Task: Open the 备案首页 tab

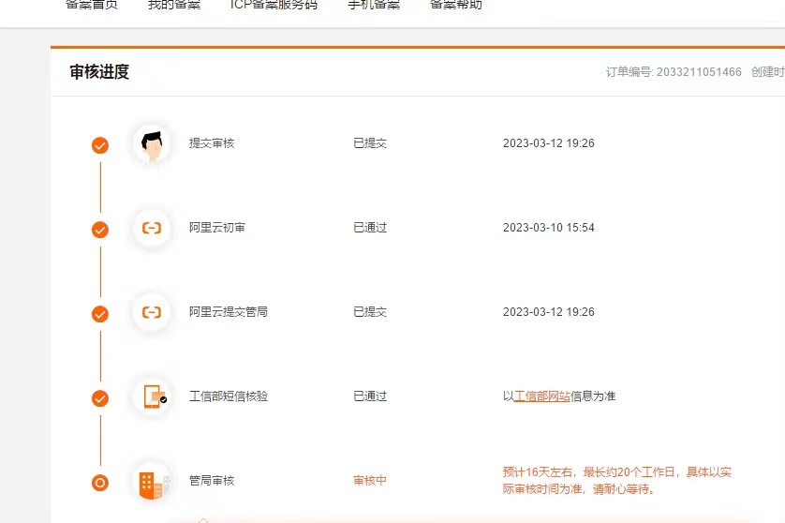Action: [x=92, y=5]
